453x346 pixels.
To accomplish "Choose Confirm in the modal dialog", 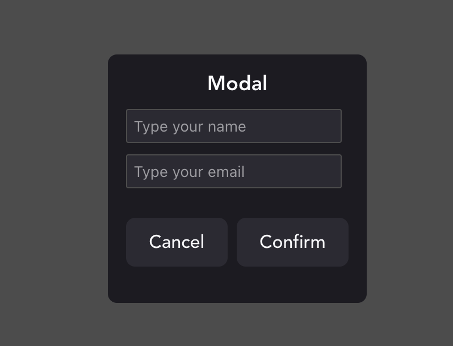I will pyautogui.click(x=292, y=242).
